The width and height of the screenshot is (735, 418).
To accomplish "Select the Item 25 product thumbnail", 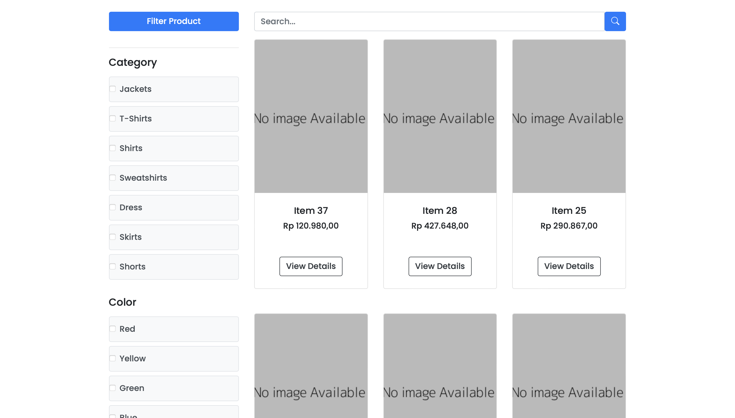I will coord(569,116).
